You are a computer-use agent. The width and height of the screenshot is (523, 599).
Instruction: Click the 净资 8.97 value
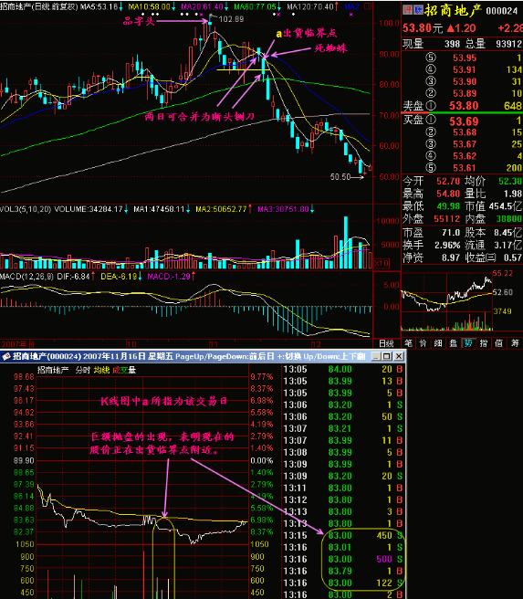451,257
